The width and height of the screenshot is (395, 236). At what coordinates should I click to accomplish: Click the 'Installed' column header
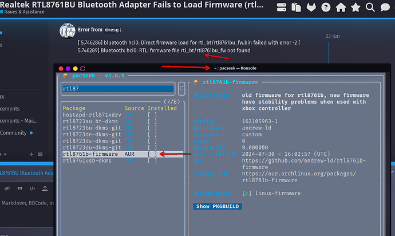pyautogui.click(x=162, y=108)
